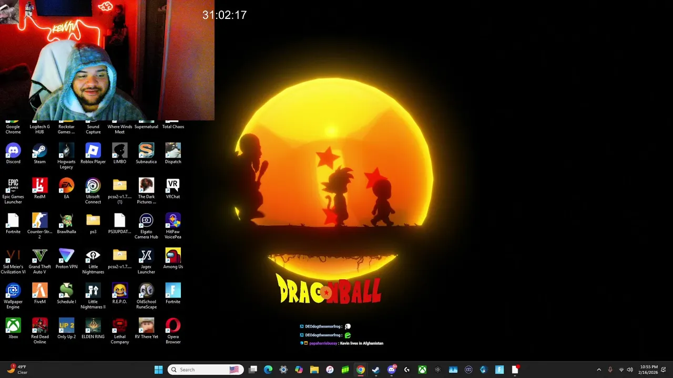Launch Roblox Player from the desktop
673x378 pixels.
(x=93, y=154)
